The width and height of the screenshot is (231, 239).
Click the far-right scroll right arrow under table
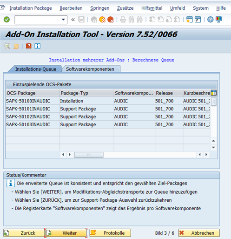point(206,155)
